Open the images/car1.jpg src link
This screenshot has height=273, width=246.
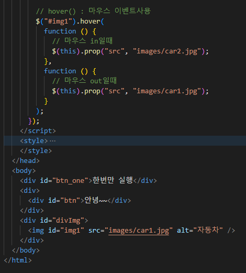(139, 231)
